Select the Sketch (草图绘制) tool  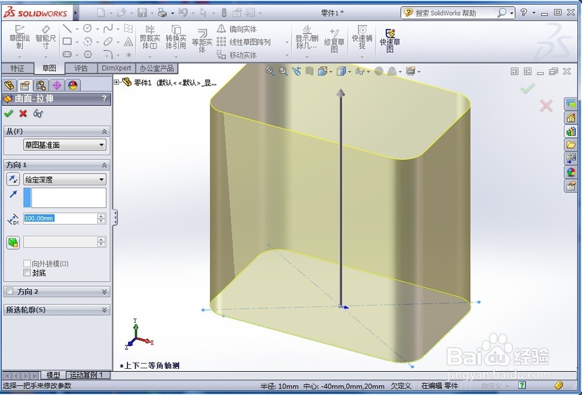[19, 37]
